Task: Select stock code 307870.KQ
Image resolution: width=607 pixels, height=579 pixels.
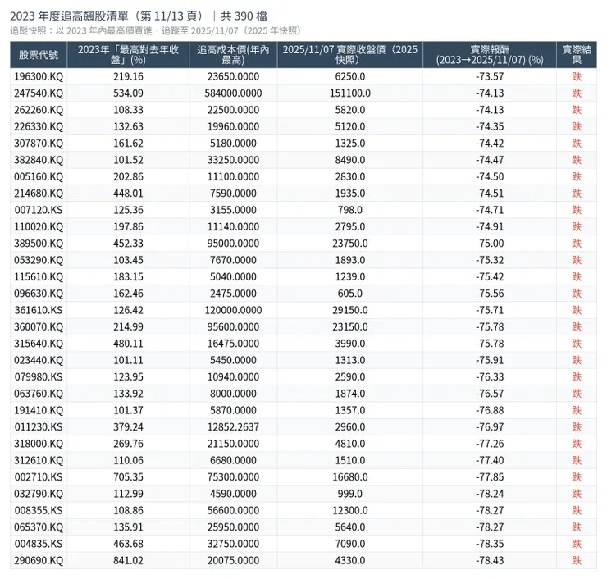Action: 39,144
